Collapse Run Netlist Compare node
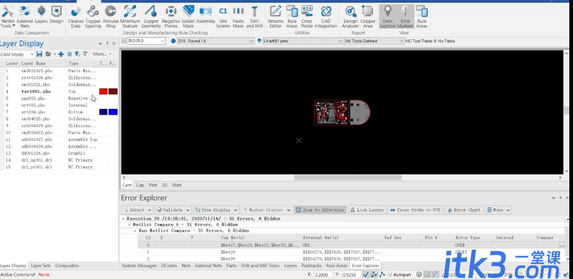The height and width of the screenshot is (279, 573). pos(135,231)
